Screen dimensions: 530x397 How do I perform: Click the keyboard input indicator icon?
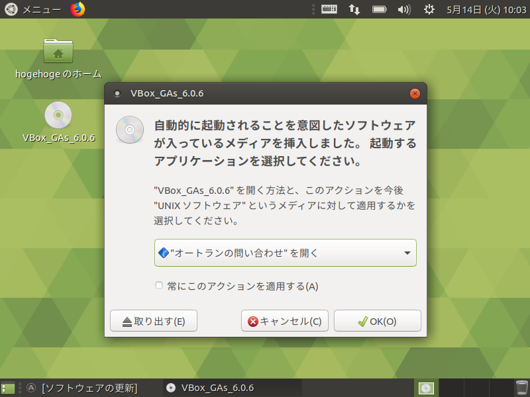[329, 9]
